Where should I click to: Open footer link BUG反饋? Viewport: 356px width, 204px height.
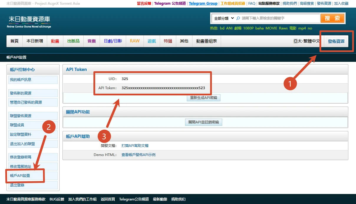pos(57,199)
